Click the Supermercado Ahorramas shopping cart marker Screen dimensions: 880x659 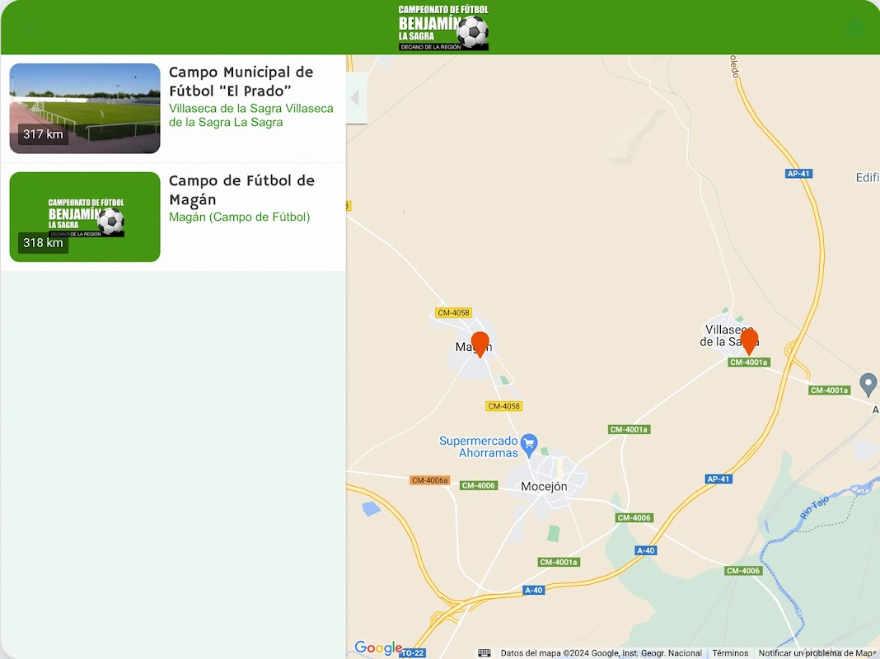click(x=529, y=445)
